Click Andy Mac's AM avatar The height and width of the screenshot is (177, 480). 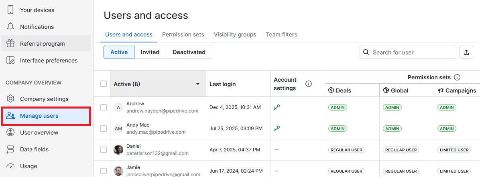coord(118,129)
